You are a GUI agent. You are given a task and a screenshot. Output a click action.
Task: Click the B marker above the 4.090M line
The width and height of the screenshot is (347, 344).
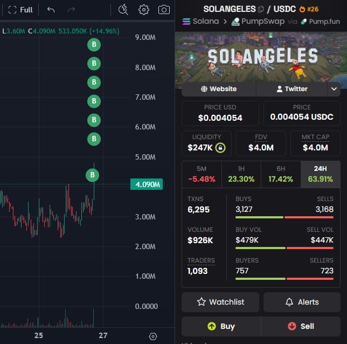point(92,175)
